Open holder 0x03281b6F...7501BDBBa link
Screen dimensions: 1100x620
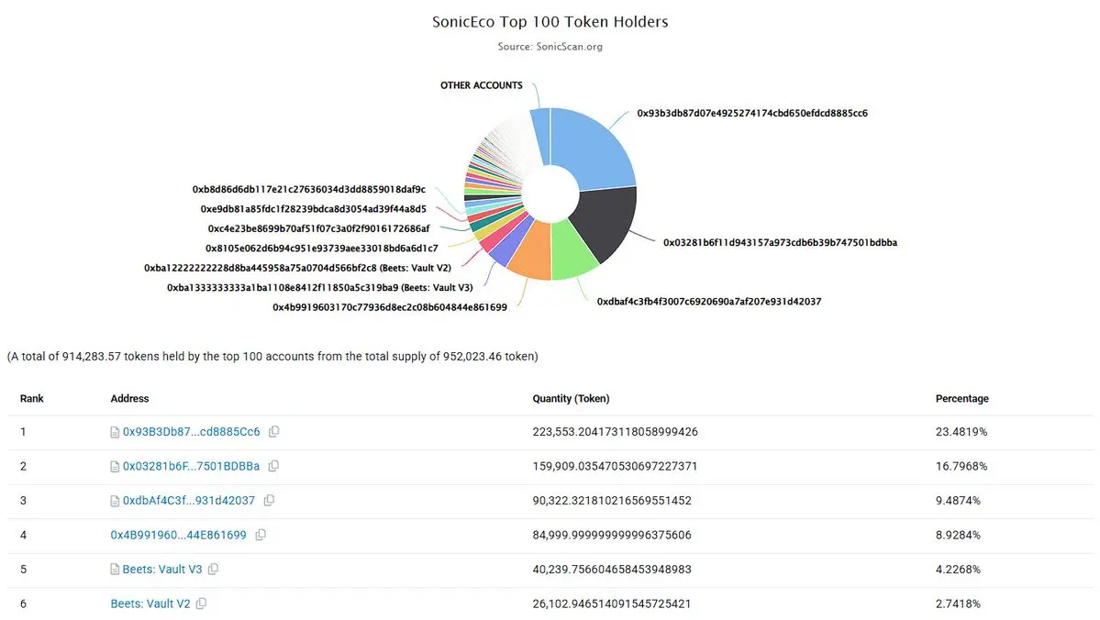191,467
